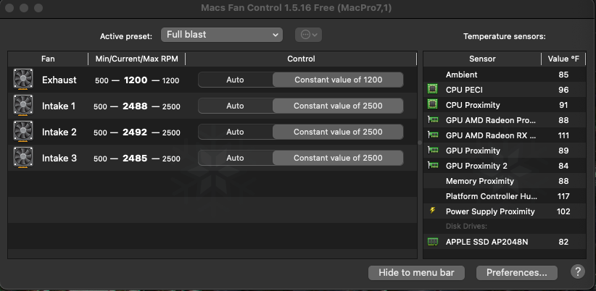Click the Power Supply lightning bolt icon

(x=433, y=211)
